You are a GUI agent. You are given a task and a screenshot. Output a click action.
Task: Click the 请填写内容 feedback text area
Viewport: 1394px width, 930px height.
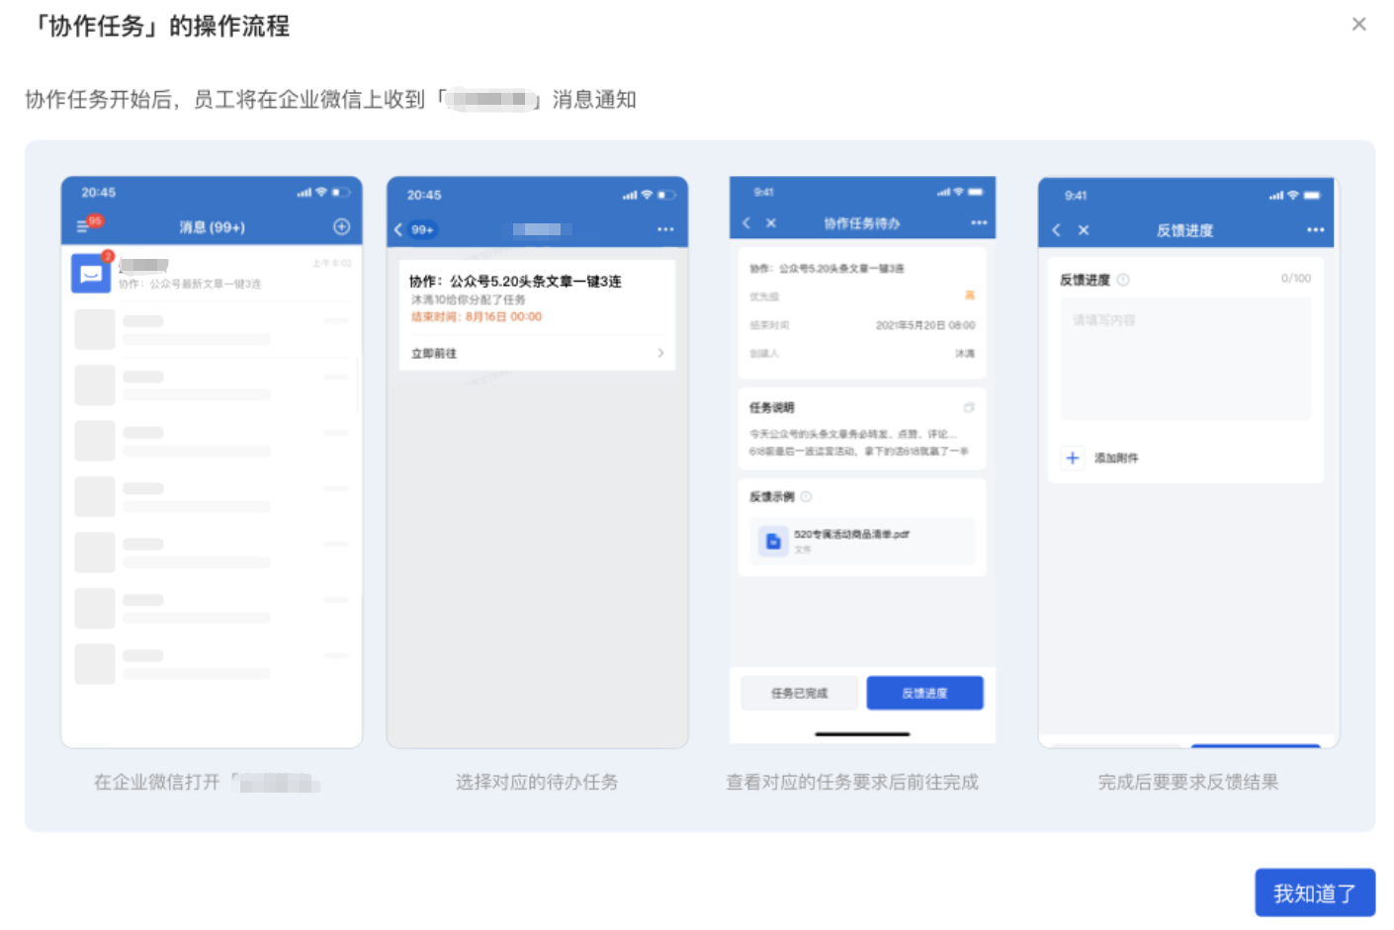point(1185,359)
